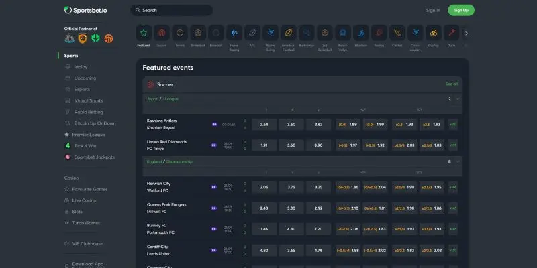
Task: Choose the Alpine Skiing icon
Action: pyautogui.click(x=271, y=33)
